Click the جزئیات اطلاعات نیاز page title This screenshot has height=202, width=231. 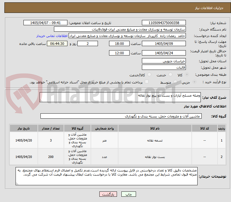[209, 8]
